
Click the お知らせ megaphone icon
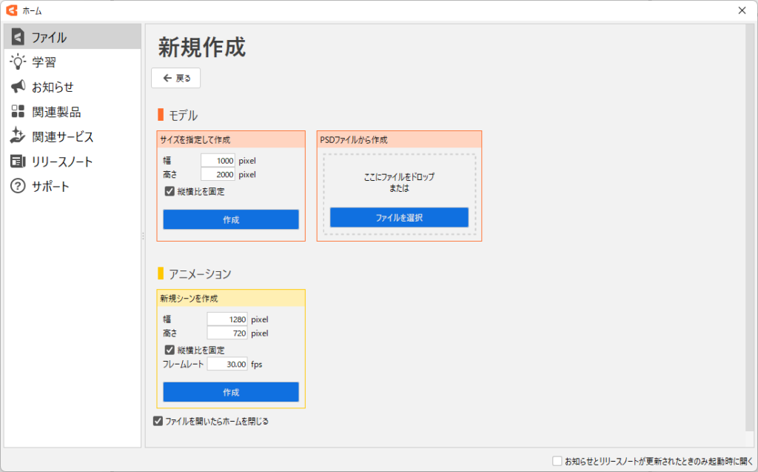(18, 87)
